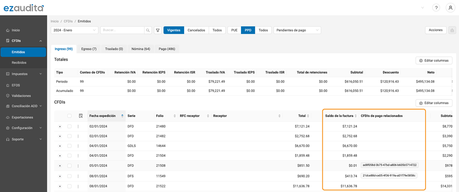
Task: Expand the row for folio 21508
Action: tap(60, 166)
